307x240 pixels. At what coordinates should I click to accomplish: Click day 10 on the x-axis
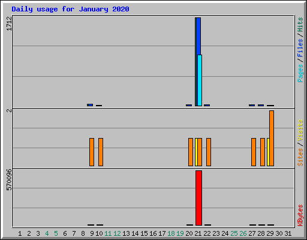click(99, 233)
